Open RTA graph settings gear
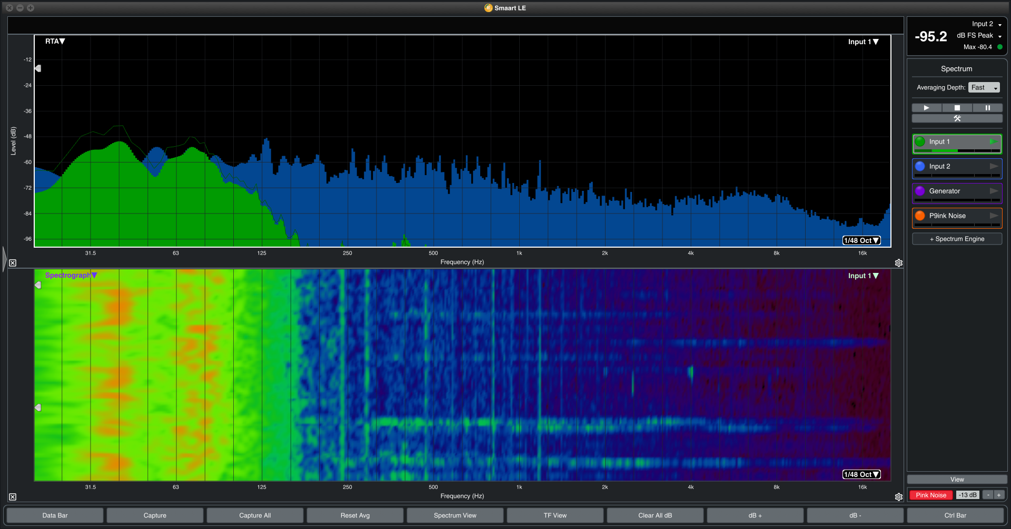 (x=899, y=263)
